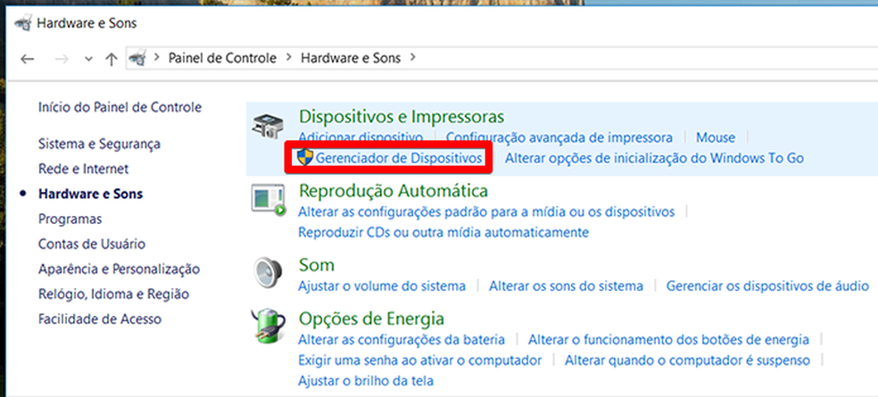This screenshot has width=878, height=397.
Task: Open the Dispositivos e Impressoras printer icon
Action: coord(266,127)
